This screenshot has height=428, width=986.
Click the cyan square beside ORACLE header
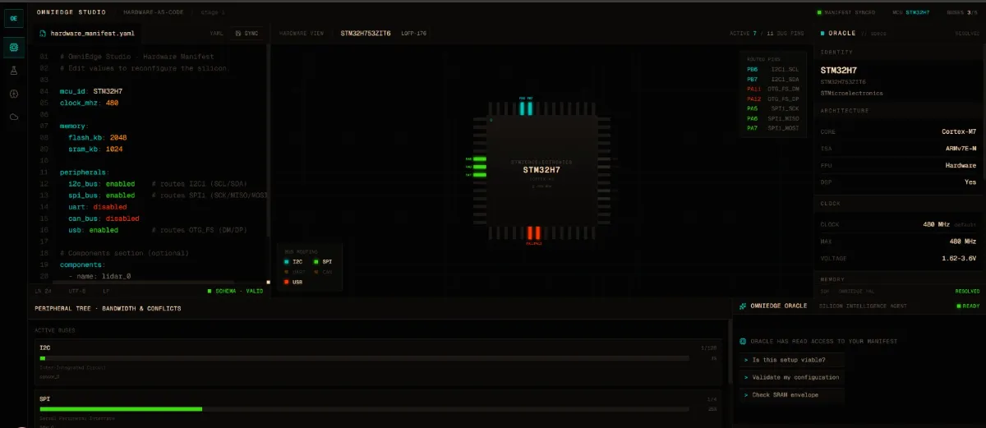[x=822, y=33]
